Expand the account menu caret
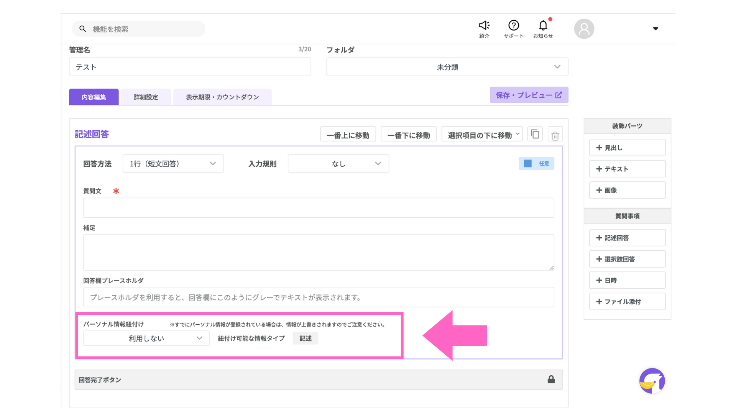 655,29
